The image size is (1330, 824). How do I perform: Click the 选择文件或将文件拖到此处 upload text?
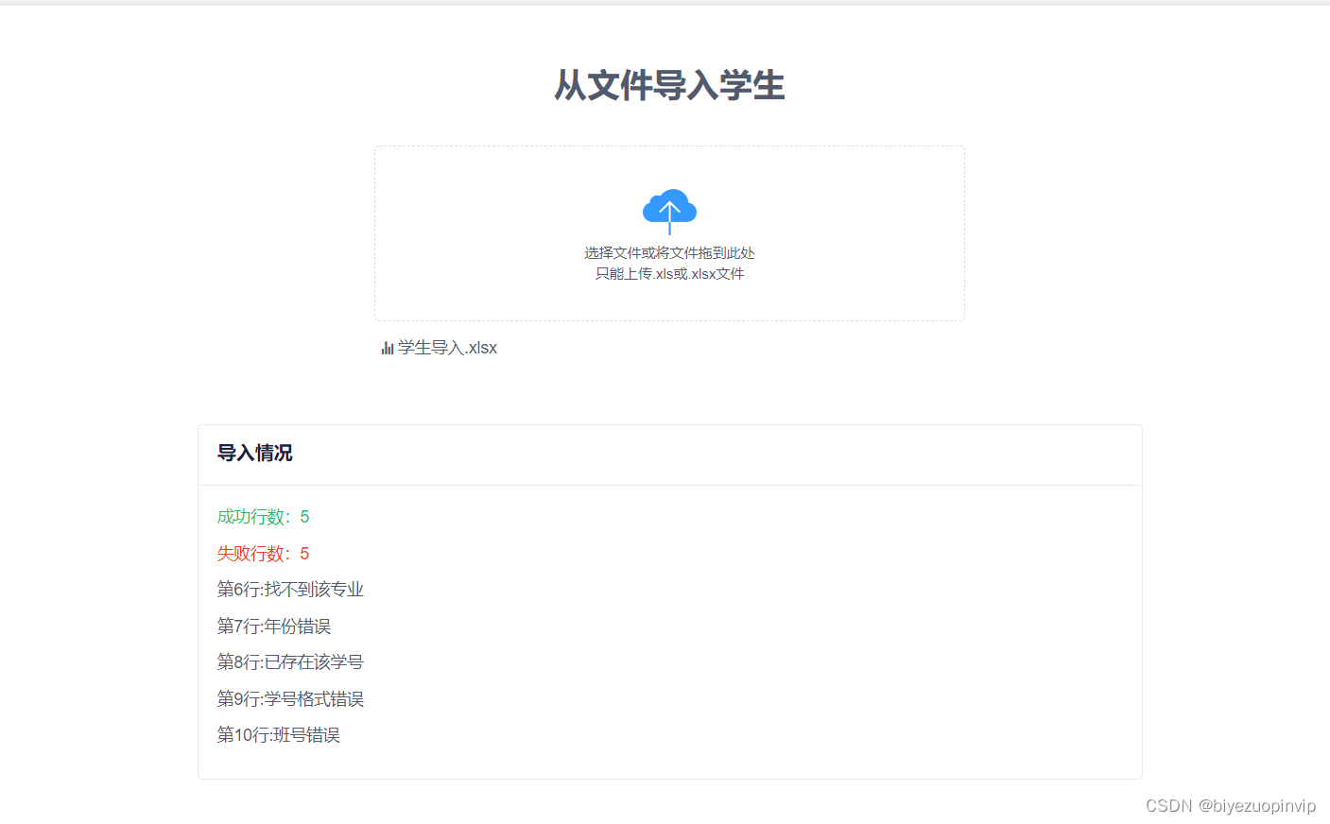pyautogui.click(x=669, y=253)
